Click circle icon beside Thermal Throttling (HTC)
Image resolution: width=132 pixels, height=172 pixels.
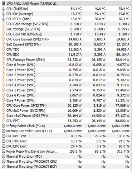4,156
